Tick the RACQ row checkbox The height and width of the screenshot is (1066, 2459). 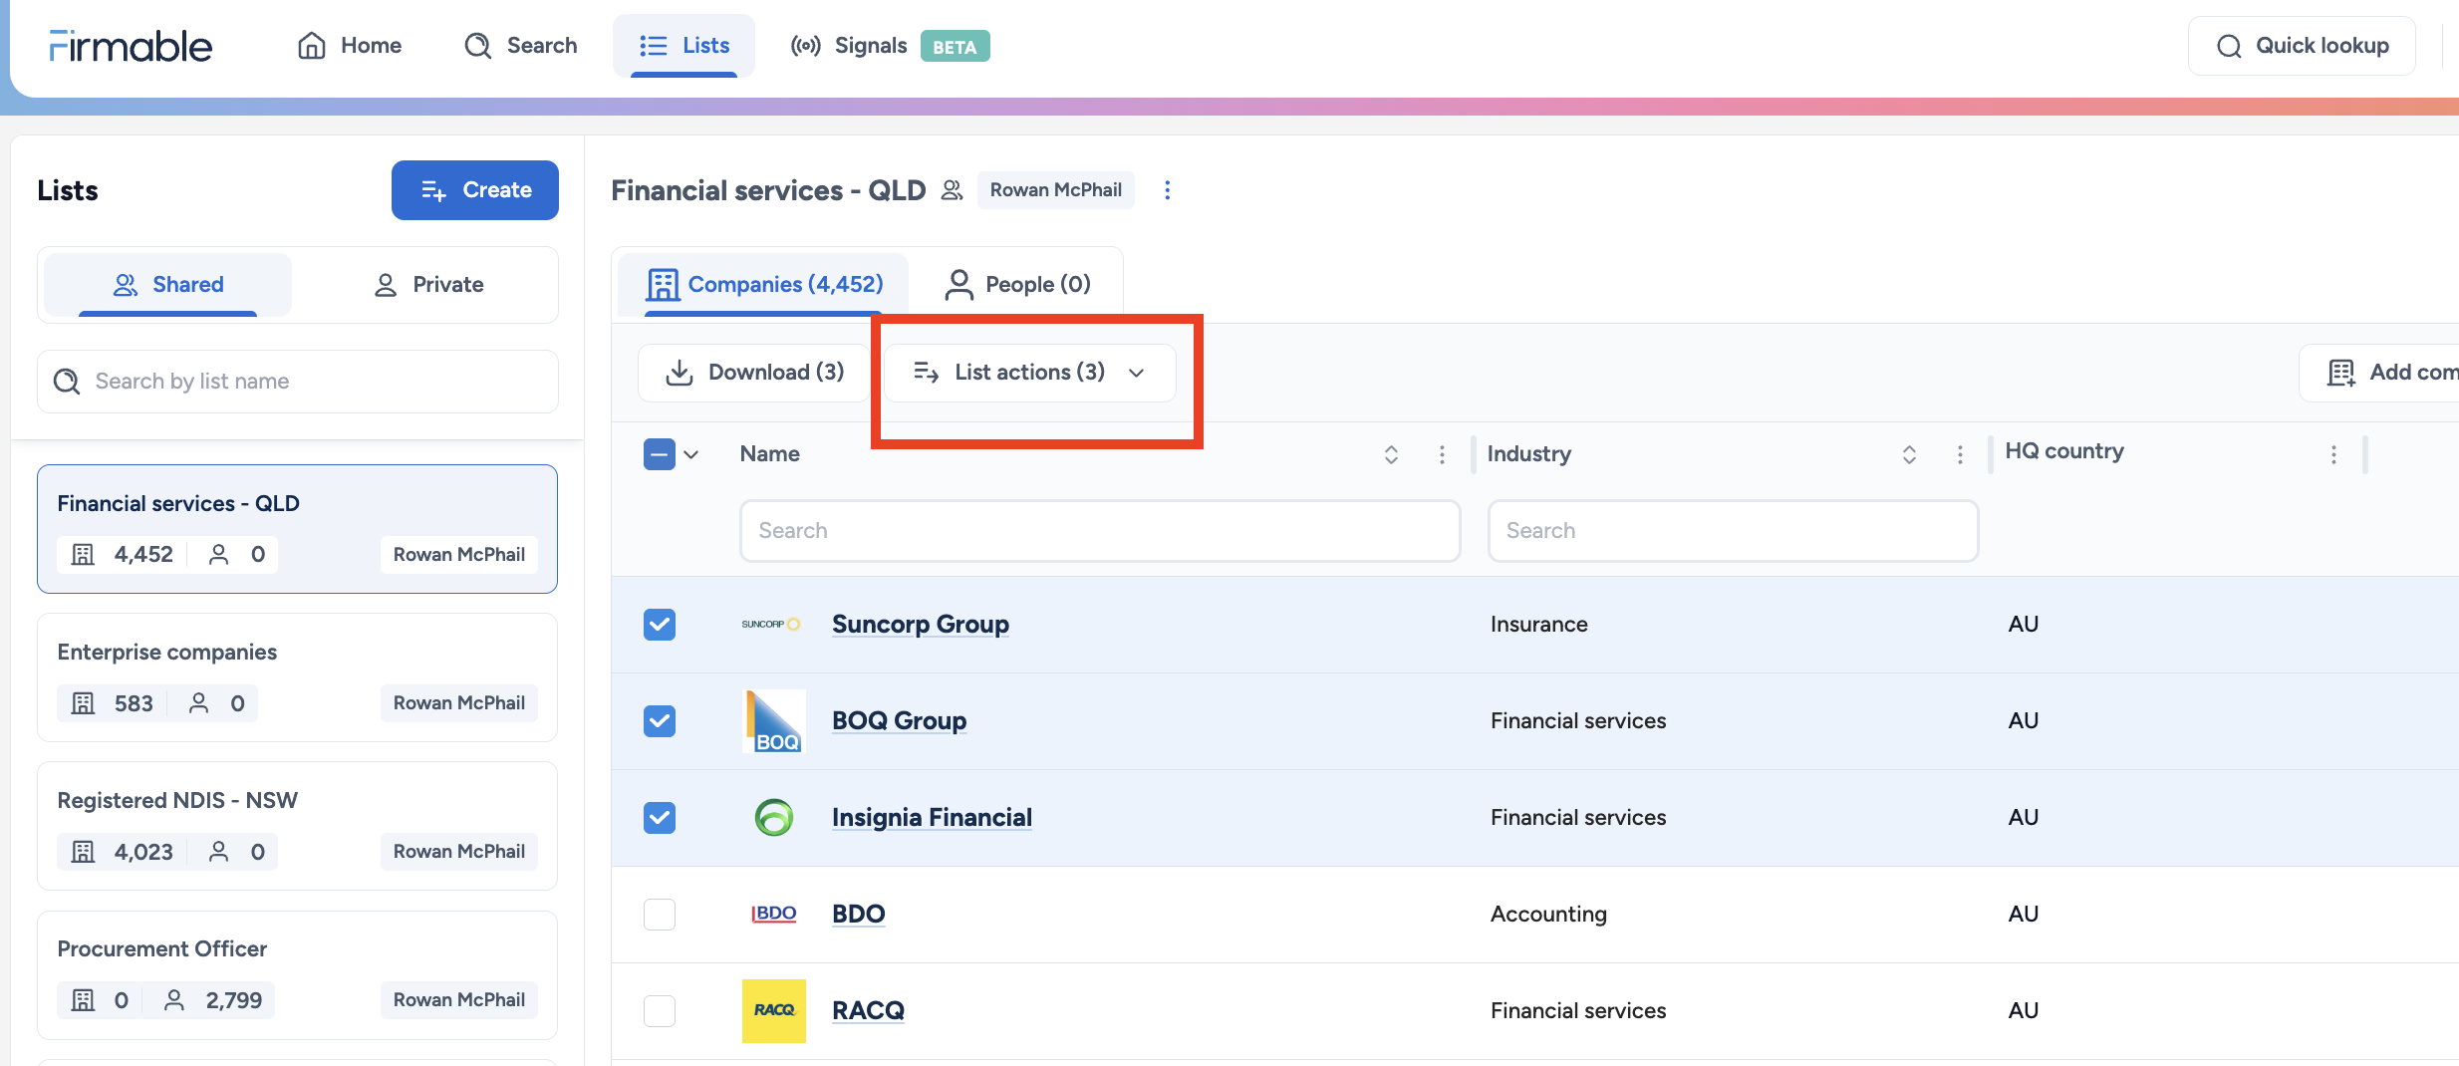pos(659,1011)
